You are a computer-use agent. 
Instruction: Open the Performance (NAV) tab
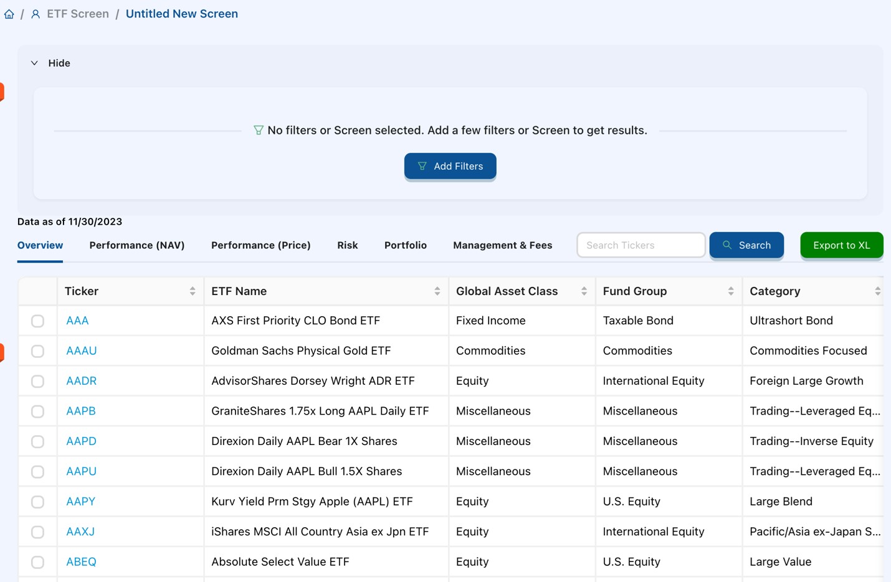(x=137, y=245)
